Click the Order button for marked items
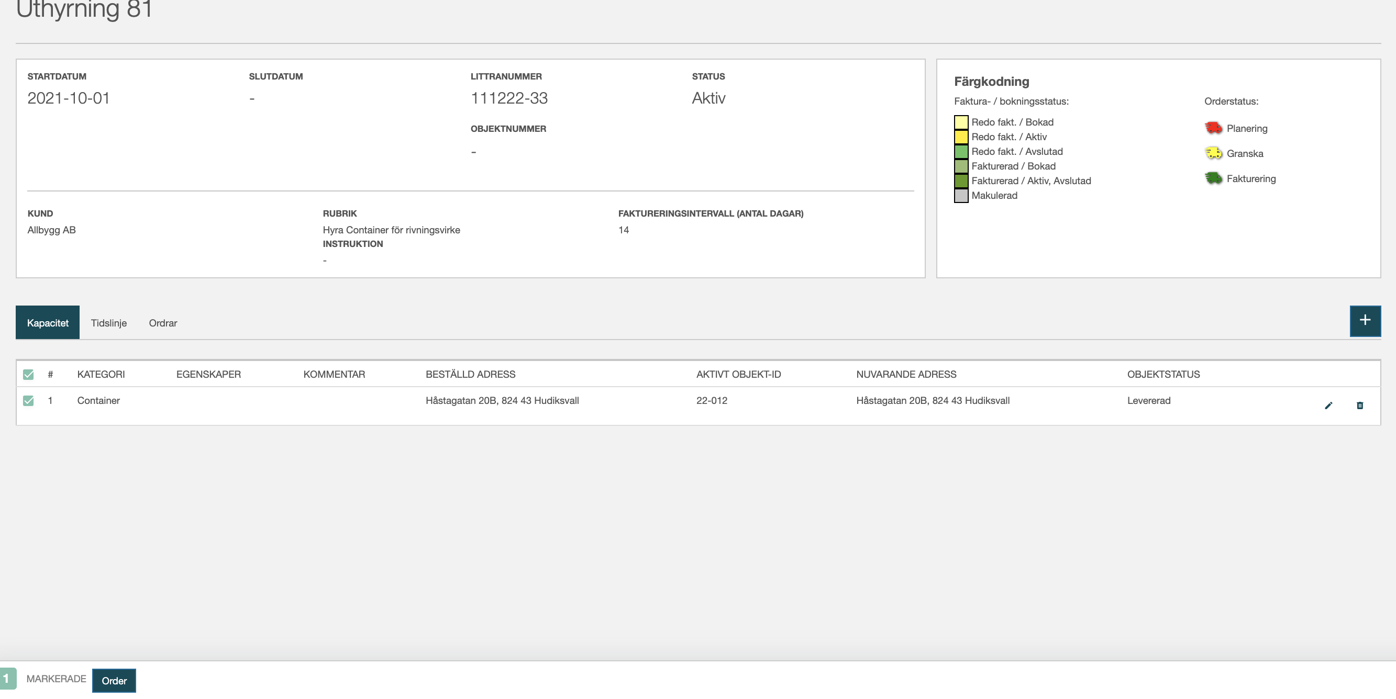The image size is (1396, 699). [114, 681]
